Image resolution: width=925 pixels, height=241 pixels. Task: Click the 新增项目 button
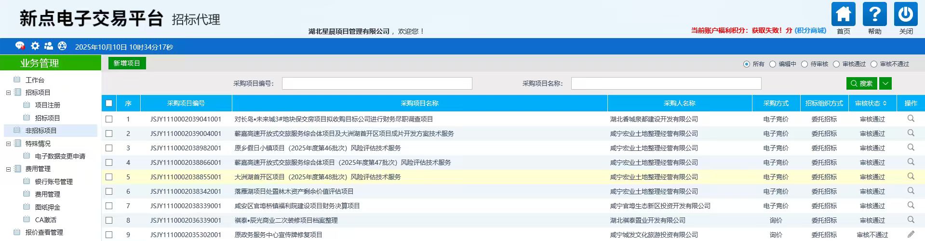(x=127, y=63)
